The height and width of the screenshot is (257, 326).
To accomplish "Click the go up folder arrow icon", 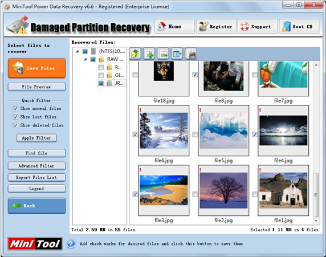I will coord(135,54).
